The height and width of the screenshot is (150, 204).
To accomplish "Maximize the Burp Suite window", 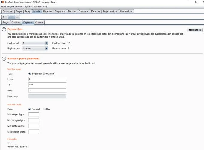I will (x=196, y=2).
